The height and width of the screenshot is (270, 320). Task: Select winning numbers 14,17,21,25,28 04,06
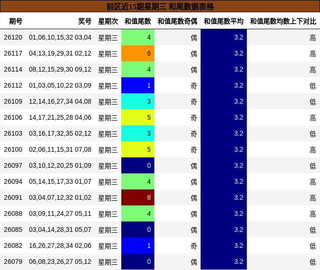click(60, 117)
